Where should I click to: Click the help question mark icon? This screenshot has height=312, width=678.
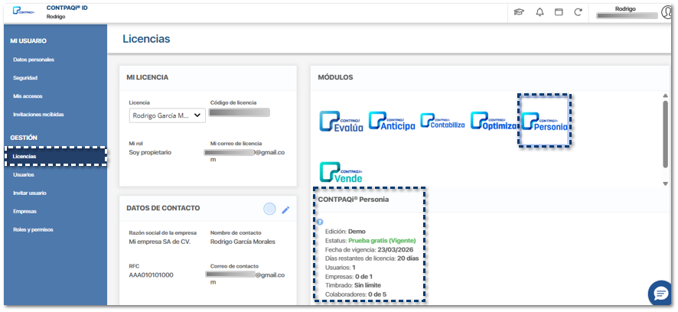tap(320, 222)
